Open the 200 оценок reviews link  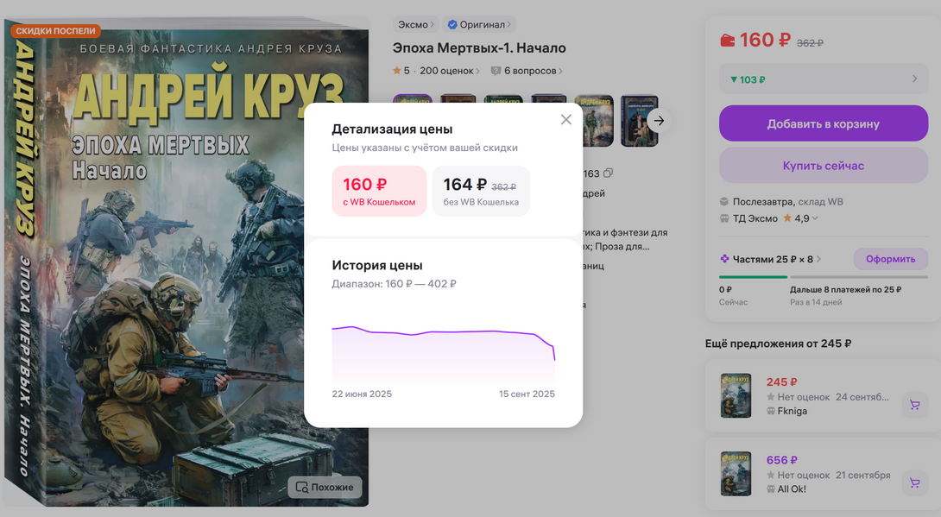tap(450, 71)
